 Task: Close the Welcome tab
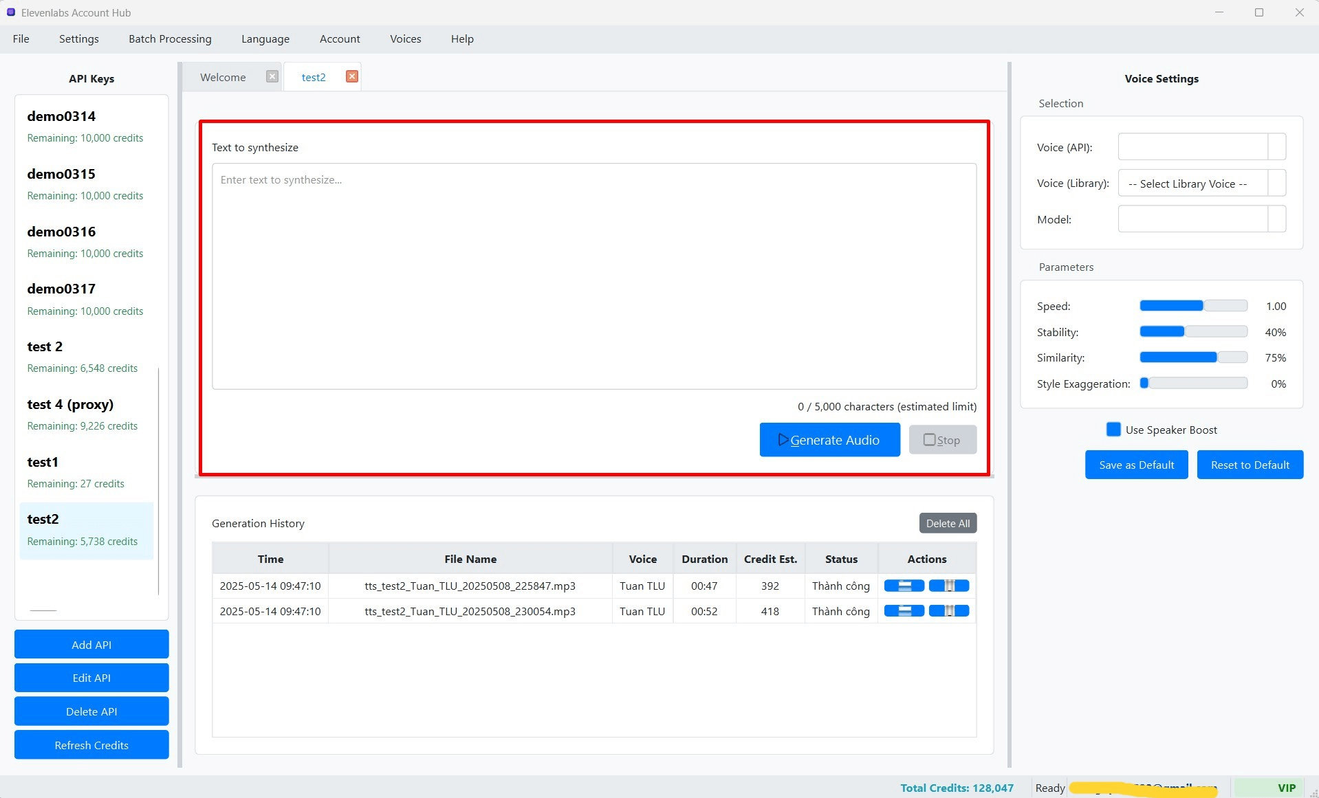[x=272, y=76]
